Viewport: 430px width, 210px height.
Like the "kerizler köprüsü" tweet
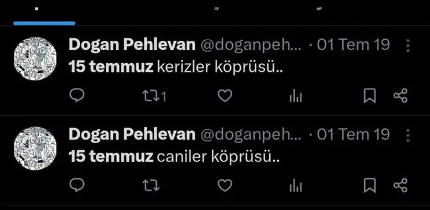225,96
